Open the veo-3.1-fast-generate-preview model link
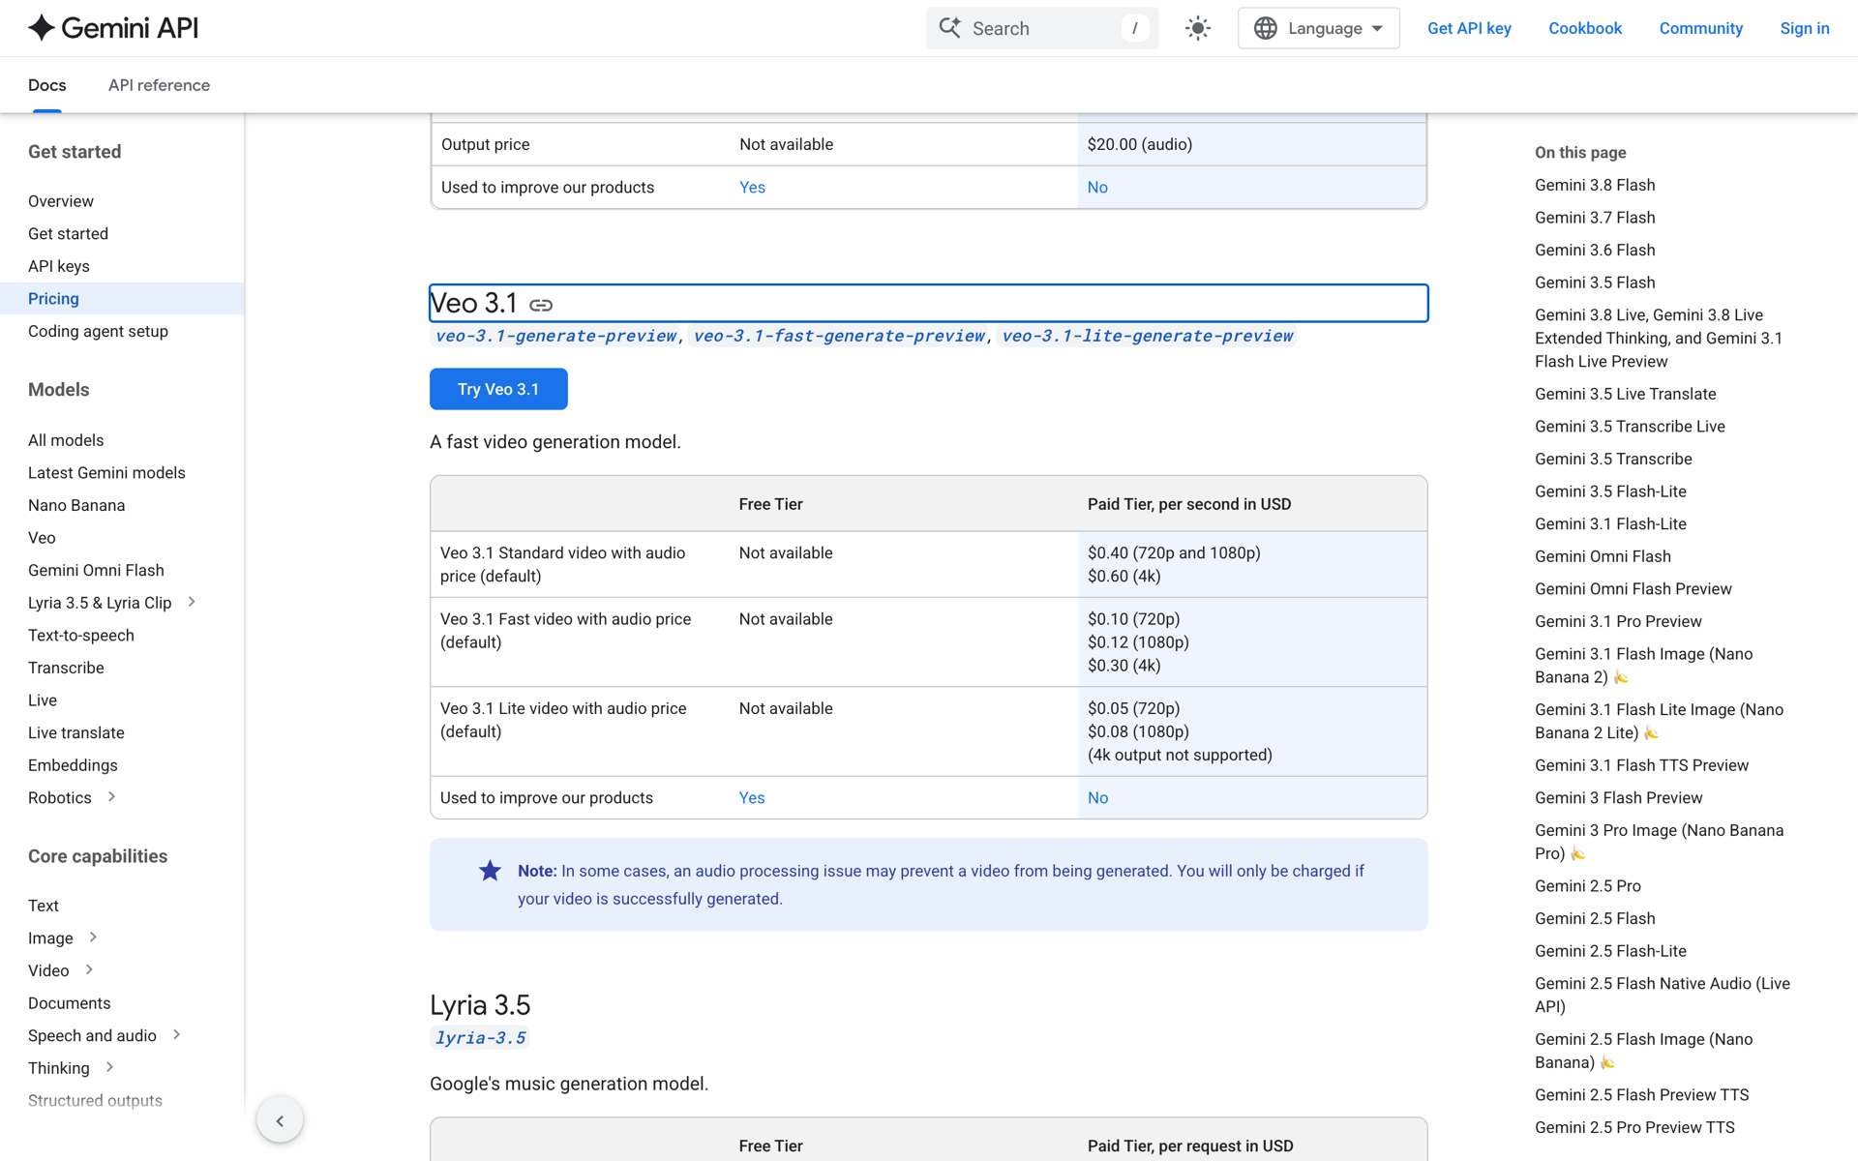1858x1161 pixels. pos(839,336)
